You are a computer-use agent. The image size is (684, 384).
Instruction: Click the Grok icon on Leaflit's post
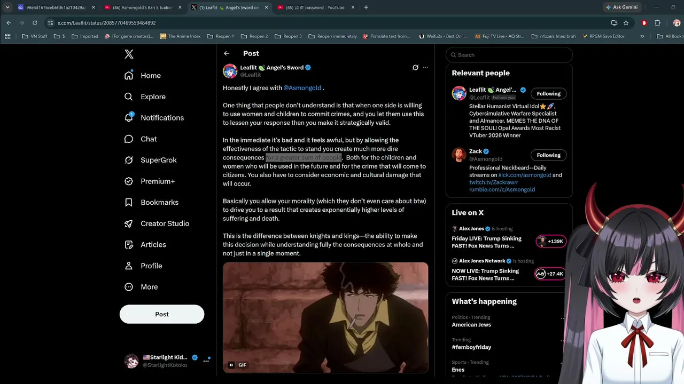(415, 68)
